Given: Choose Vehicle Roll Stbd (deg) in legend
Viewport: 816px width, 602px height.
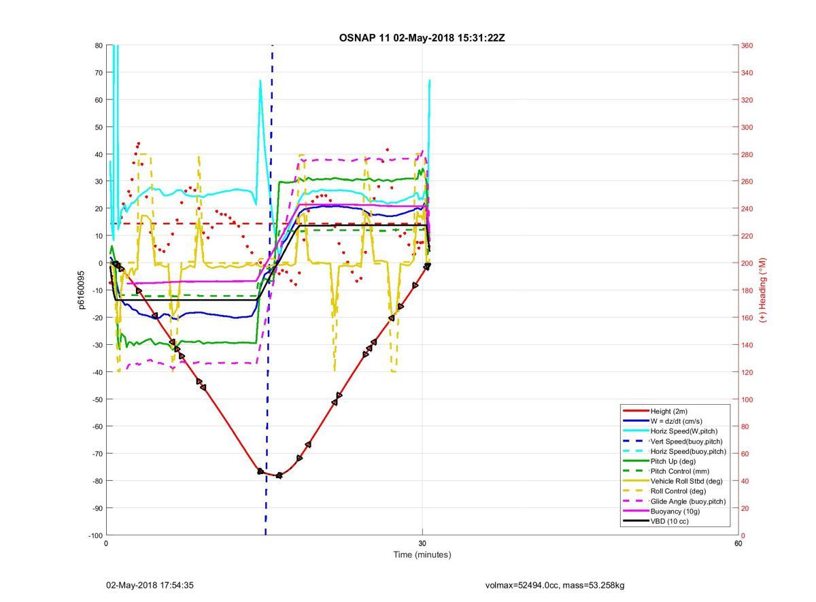Looking at the screenshot, I should (x=687, y=481).
